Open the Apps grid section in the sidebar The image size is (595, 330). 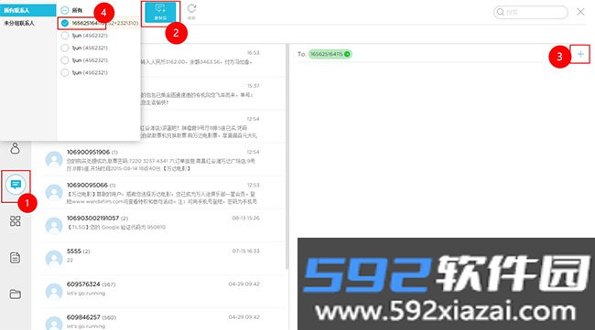pyautogui.click(x=16, y=221)
